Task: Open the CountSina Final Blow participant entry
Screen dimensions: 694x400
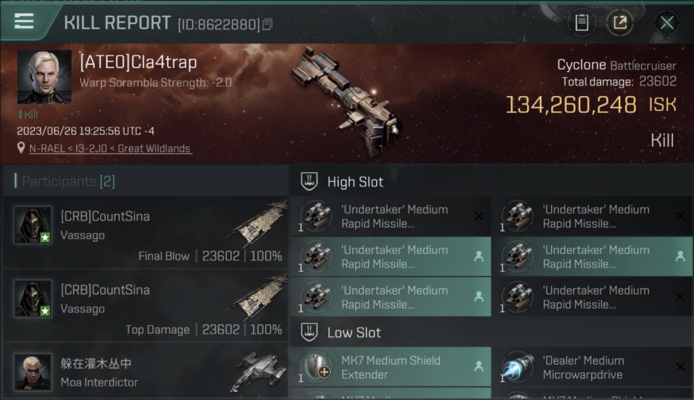Action: pos(146,232)
